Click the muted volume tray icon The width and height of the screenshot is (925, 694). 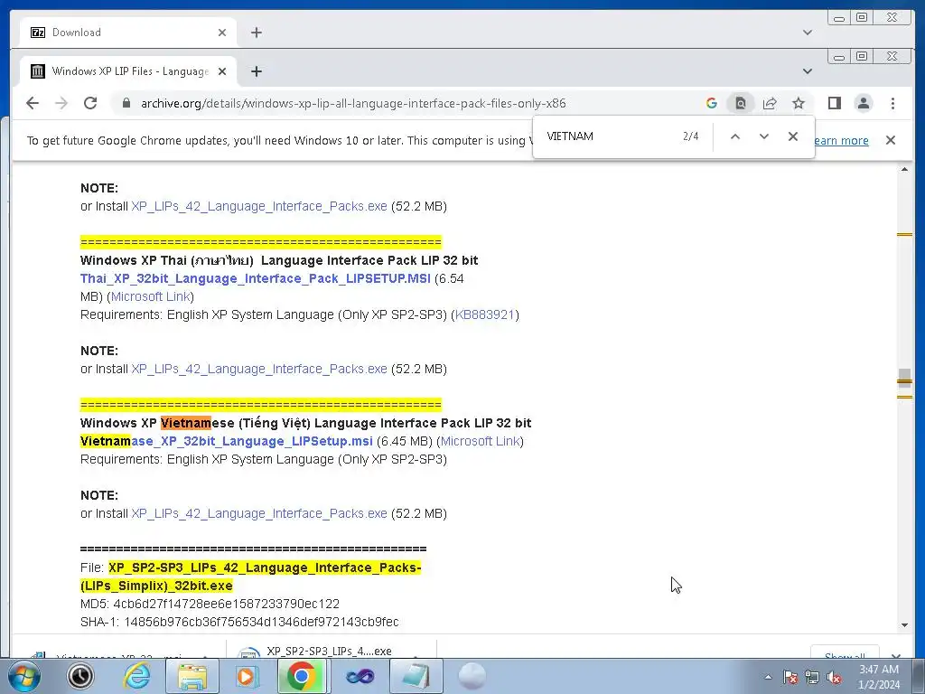tap(834, 678)
